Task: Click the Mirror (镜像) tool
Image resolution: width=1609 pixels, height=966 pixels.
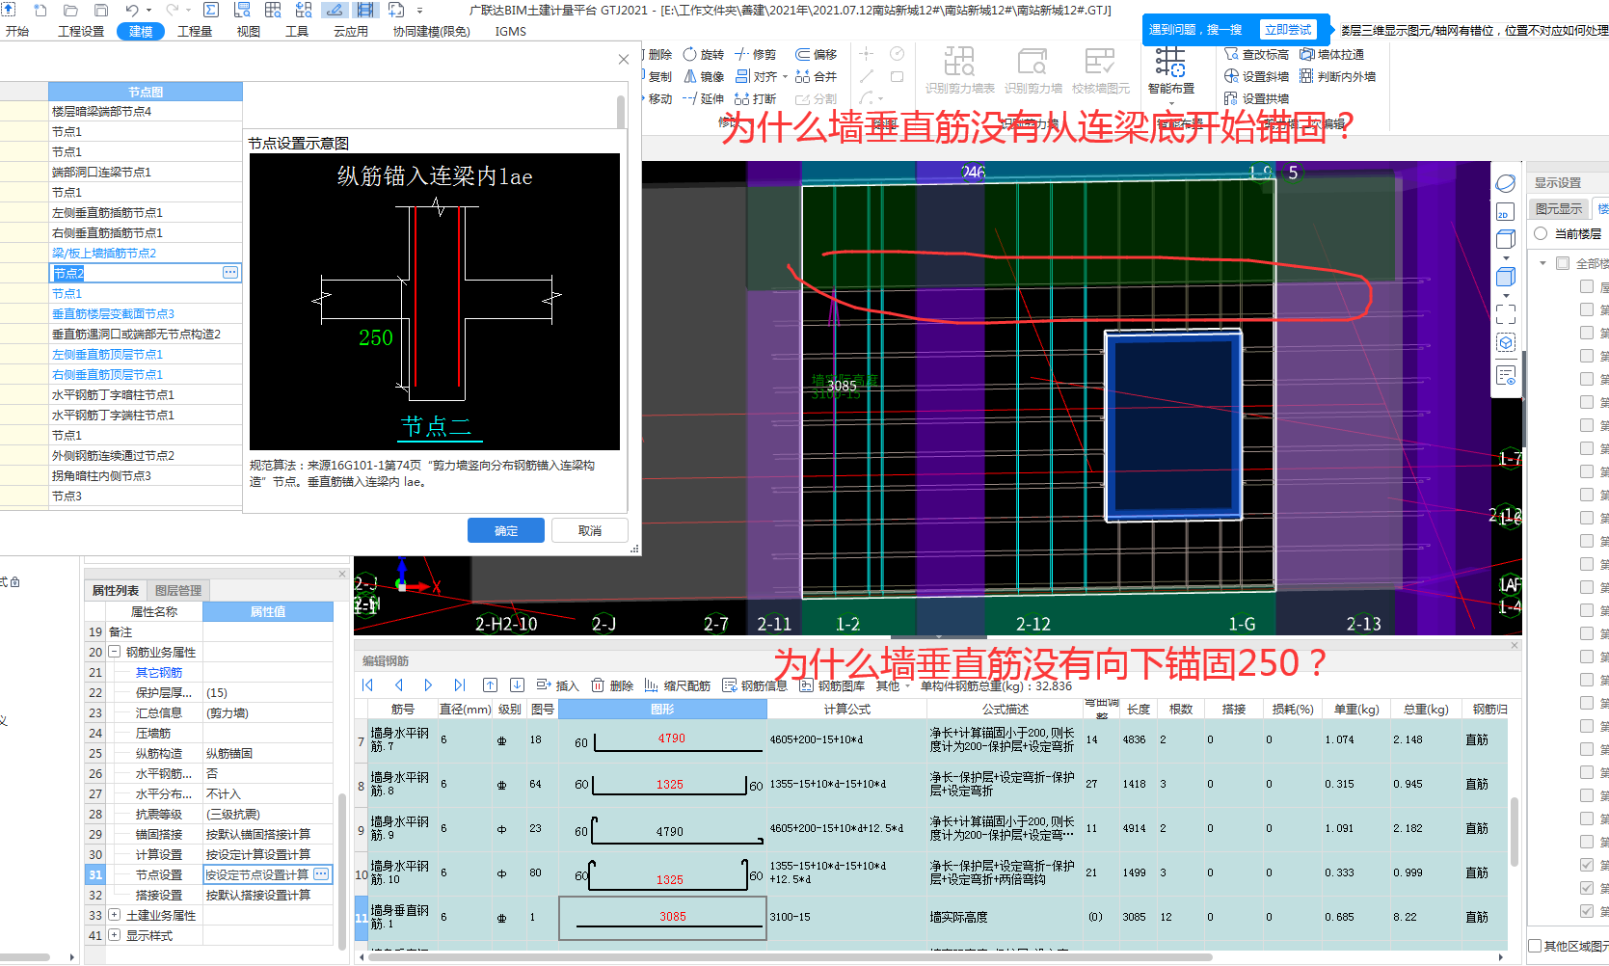Action: click(x=703, y=77)
